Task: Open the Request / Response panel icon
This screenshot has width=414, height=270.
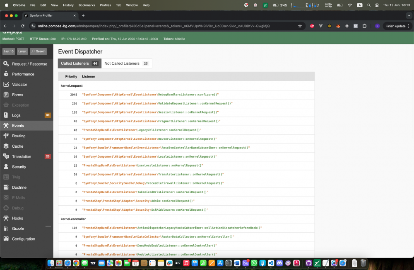Action: [6, 64]
